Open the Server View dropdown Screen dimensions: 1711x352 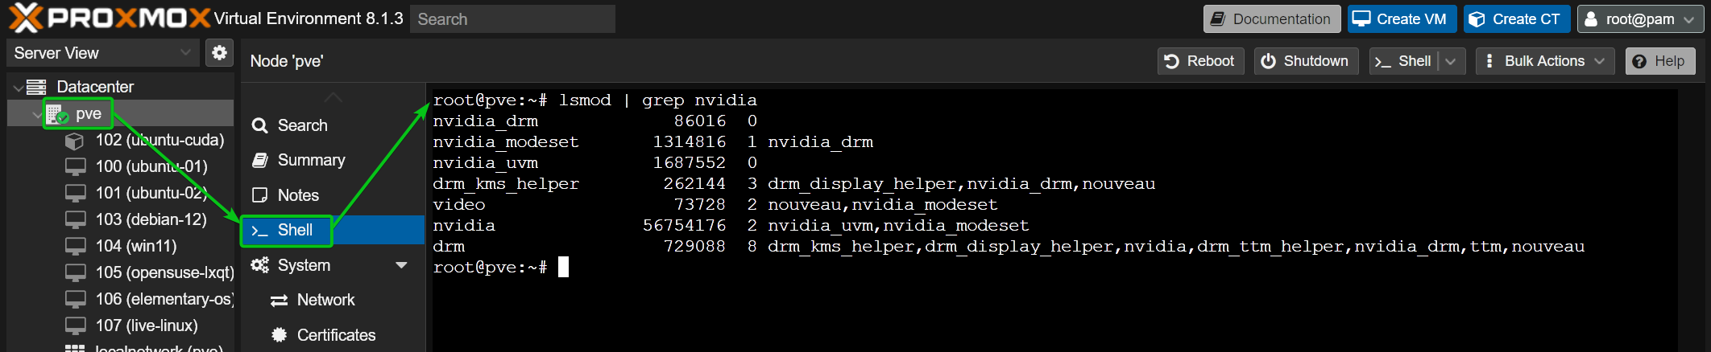click(x=101, y=53)
